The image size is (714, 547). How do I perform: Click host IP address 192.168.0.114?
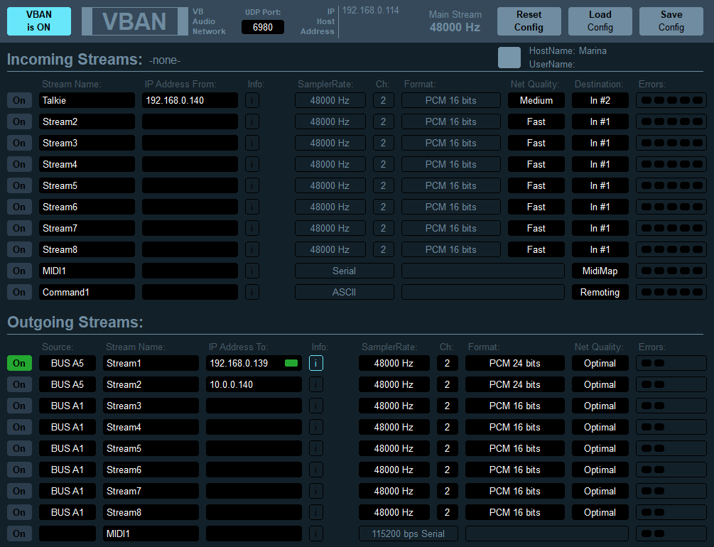[x=371, y=10]
